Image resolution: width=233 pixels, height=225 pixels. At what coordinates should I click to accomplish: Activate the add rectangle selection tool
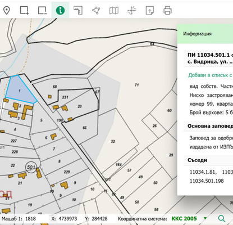click(24, 10)
